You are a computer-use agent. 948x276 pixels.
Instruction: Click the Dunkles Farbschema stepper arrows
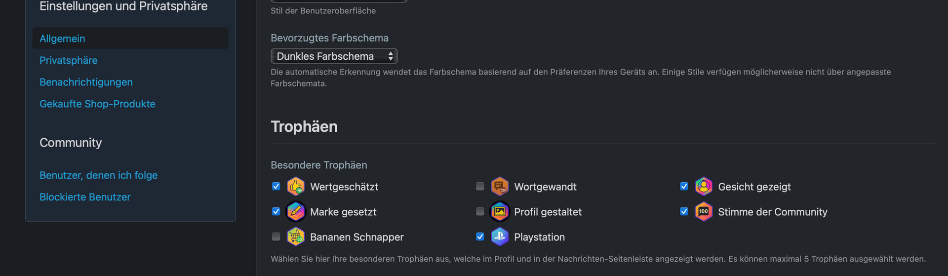pos(391,56)
